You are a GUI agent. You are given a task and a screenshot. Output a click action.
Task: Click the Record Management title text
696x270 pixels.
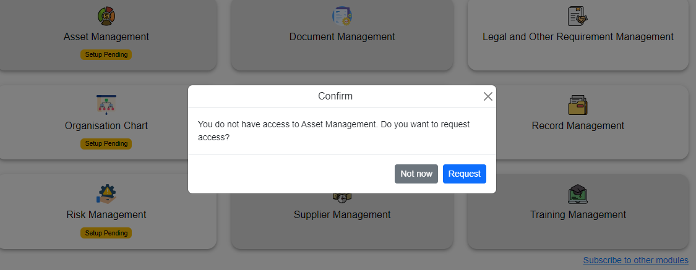(578, 125)
